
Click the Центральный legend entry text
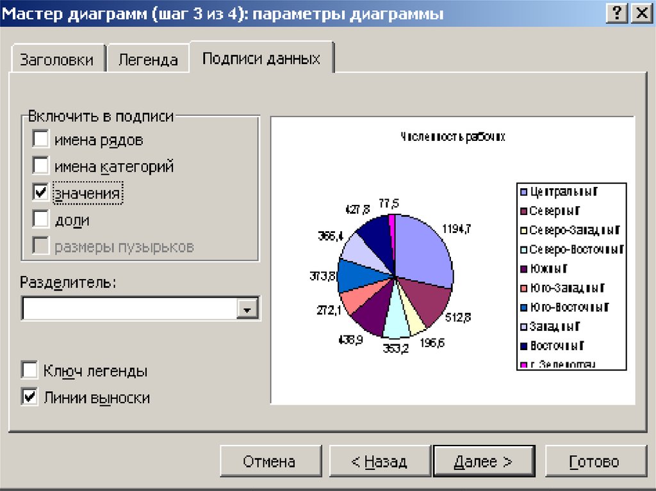(564, 192)
